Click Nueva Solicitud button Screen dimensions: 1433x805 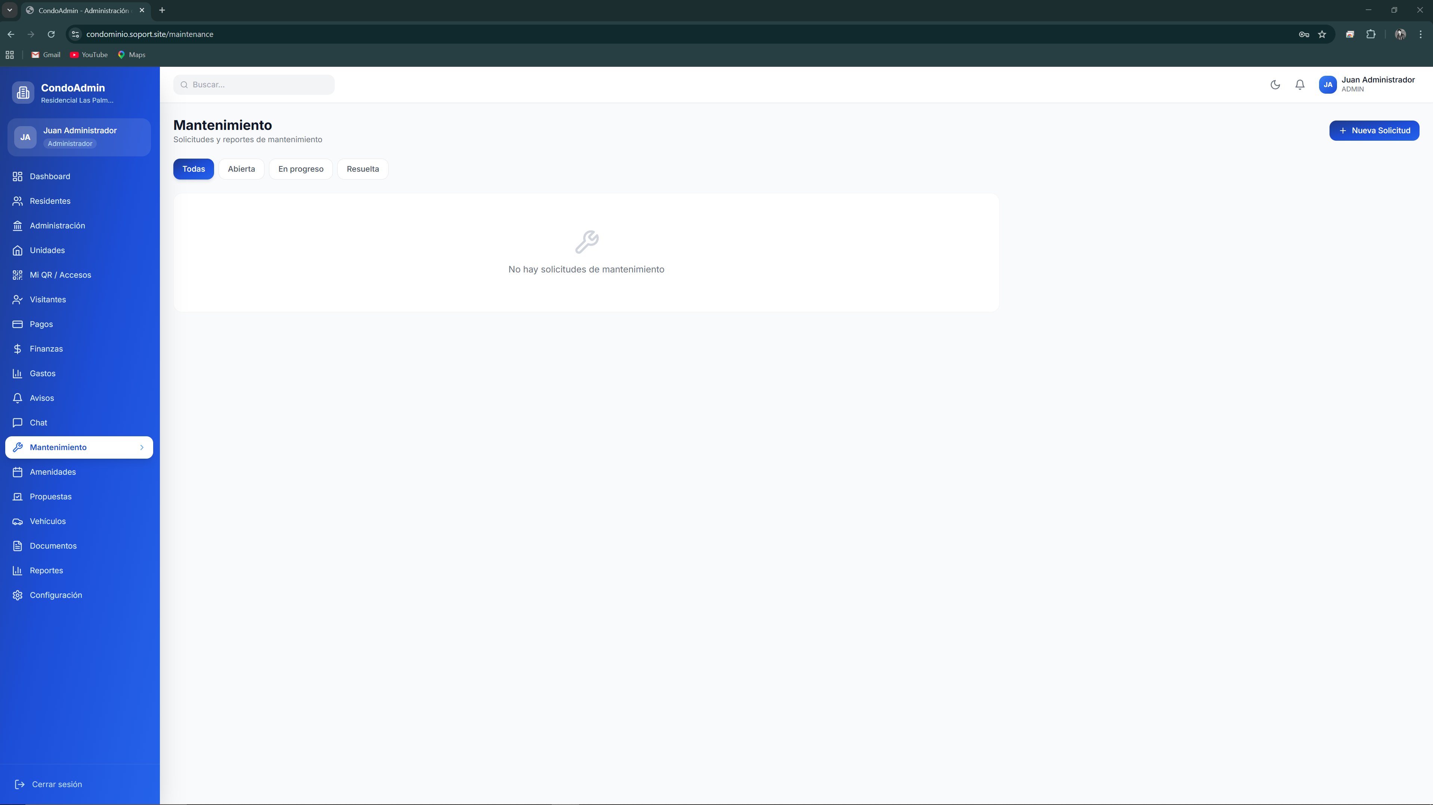pyautogui.click(x=1374, y=131)
